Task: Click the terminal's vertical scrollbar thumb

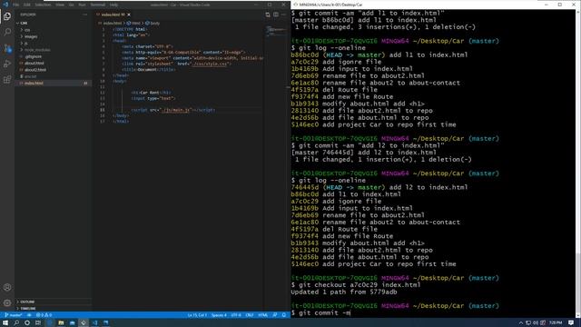Action: coord(578,283)
